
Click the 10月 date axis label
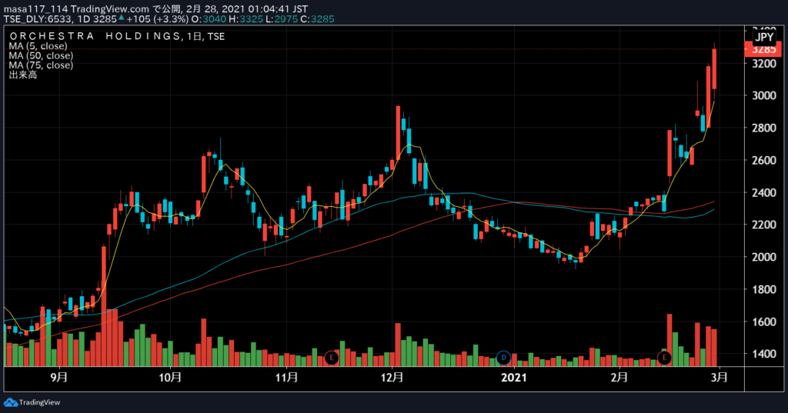coord(170,378)
